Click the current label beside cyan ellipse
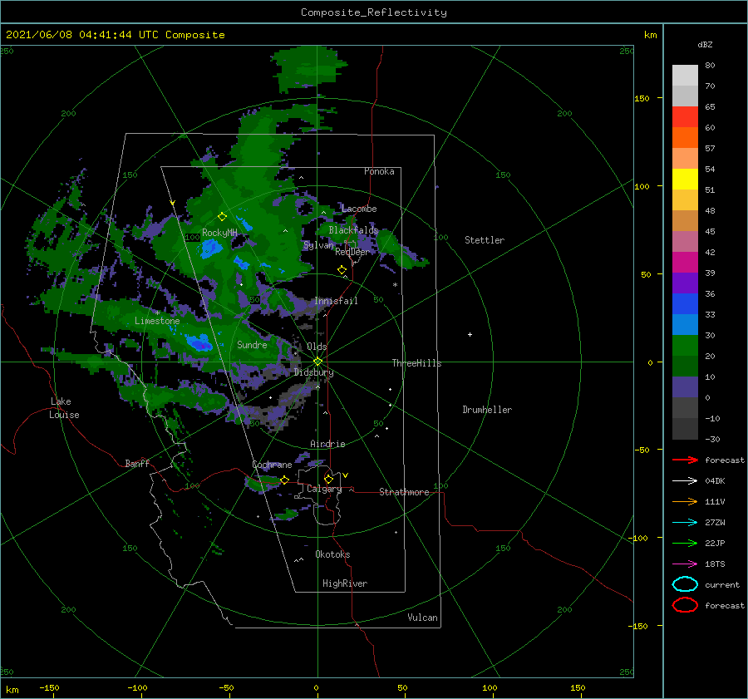 pos(722,584)
